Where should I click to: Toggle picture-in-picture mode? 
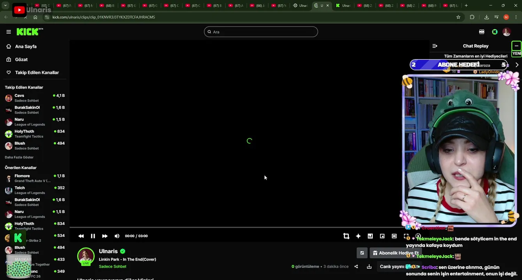click(x=382, y=236)
